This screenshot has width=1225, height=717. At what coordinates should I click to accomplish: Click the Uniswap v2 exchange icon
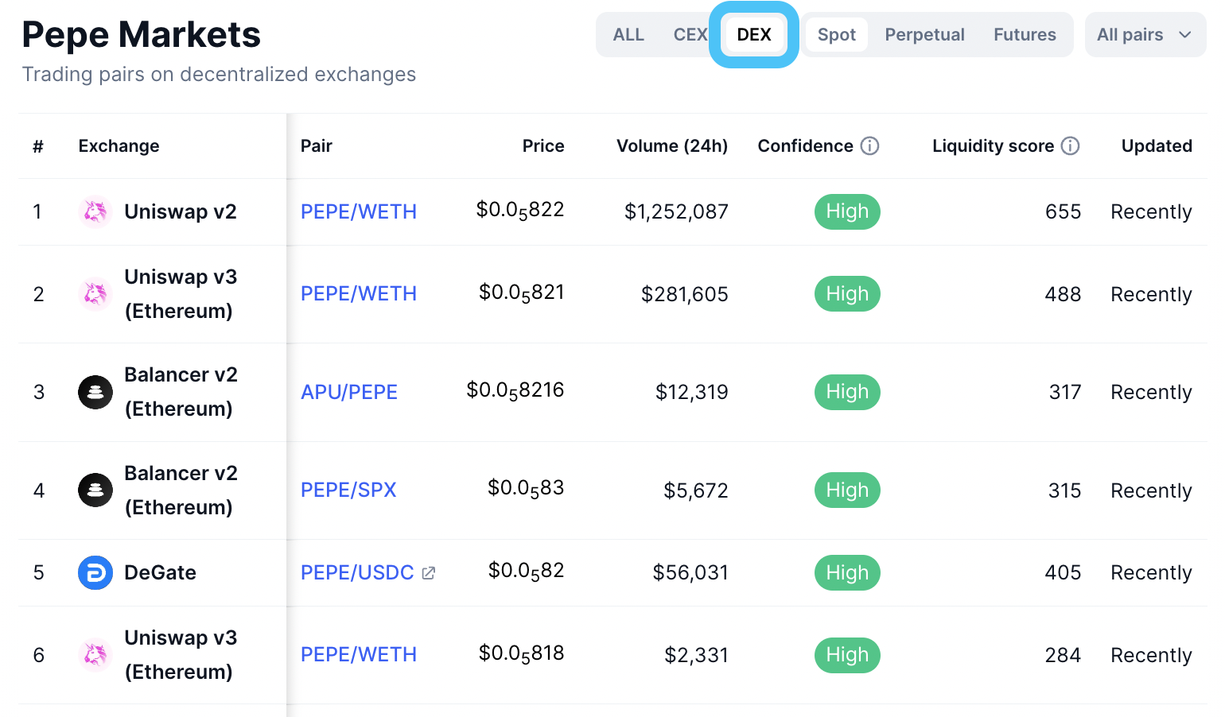pos(95,211)
